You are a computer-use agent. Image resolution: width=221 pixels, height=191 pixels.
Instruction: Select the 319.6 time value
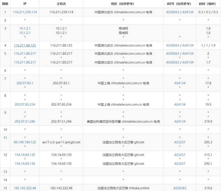[208, 188]
